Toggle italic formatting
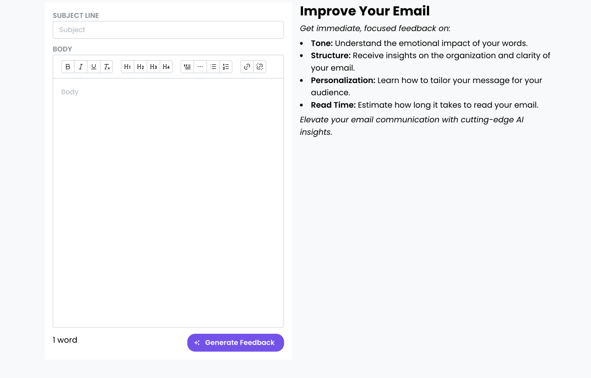Image resolution: width=591 pixels, height=378 pixels. coord(81,67)
